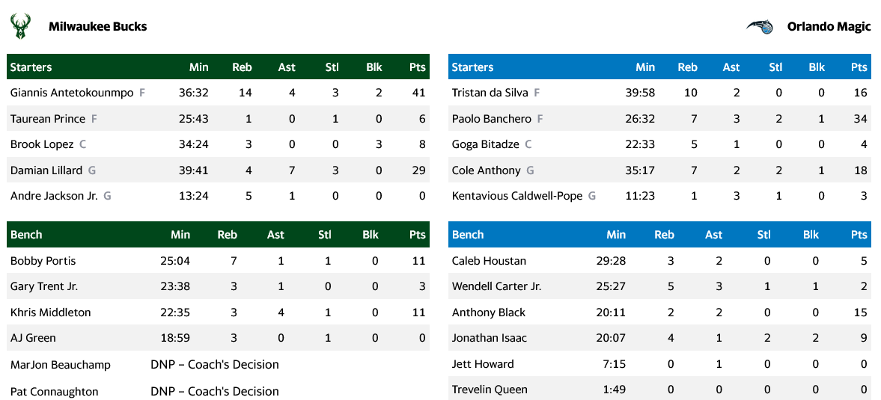Open Giannis Antetokounmpo's player page
Screen dimensions: 881x400
click(x=72, y=93)
